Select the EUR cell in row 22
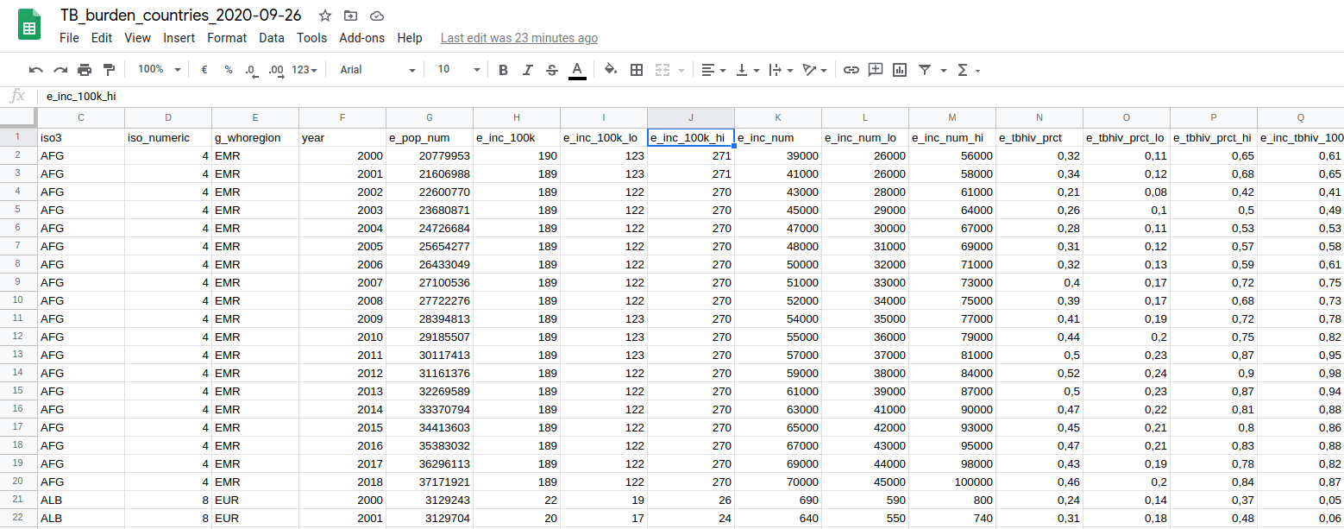Screen dimensions: 1344x529 [255, 518]
